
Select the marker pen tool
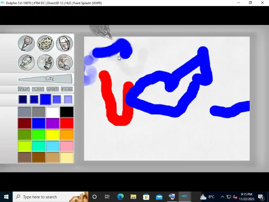click(26, 43)
